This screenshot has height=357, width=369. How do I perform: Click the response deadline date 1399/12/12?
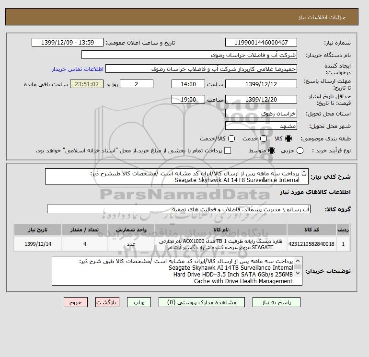(x=261, y=84)
